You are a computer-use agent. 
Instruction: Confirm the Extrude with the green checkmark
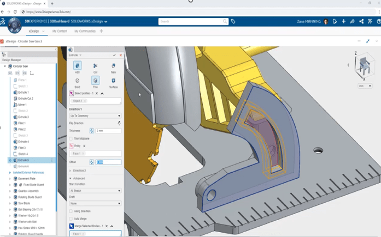114,55
